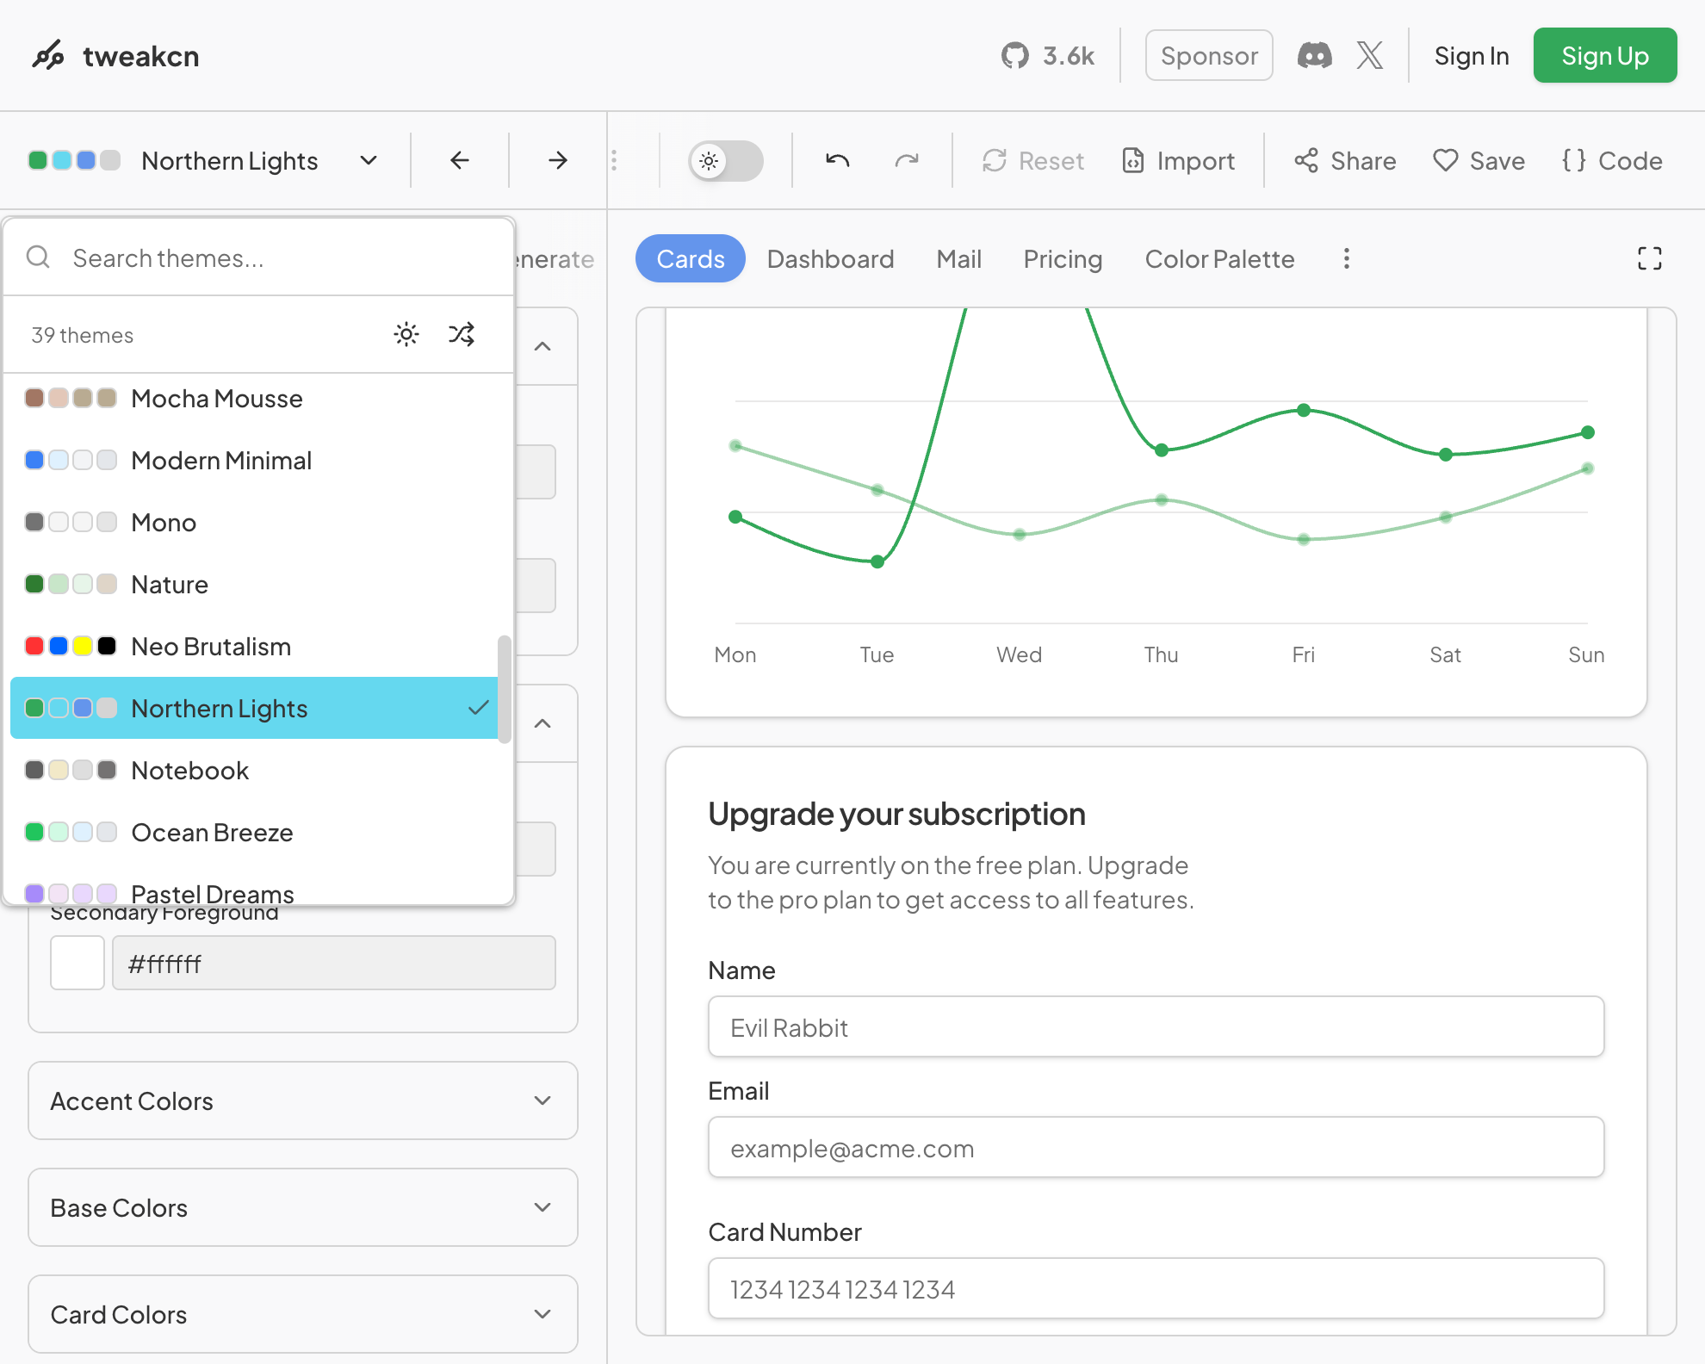This screenshot has width=1705, height=1364.
Task: Expand the Card Colors section
Action: [302, 1314]
